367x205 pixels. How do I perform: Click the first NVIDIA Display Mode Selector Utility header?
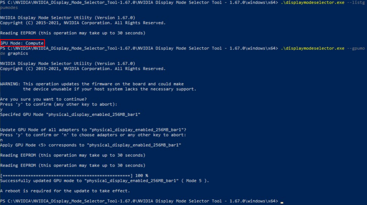click(68, 18)
